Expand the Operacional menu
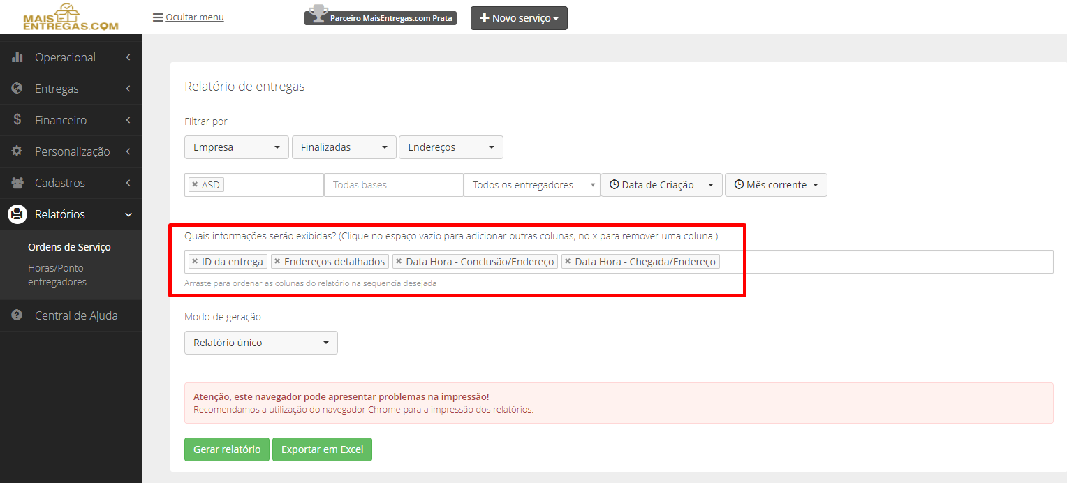The width and height of the screenshot is (1067, 483). pyautogui.click(x=71, y=57)
